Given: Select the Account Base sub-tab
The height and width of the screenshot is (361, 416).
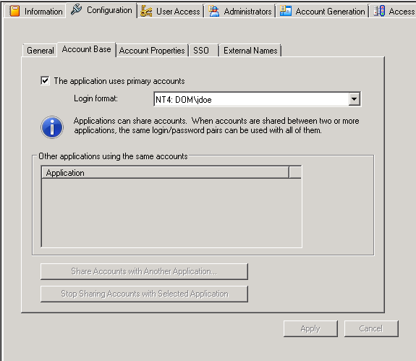Looking at the screenshot, I should (x=87, y=49).
